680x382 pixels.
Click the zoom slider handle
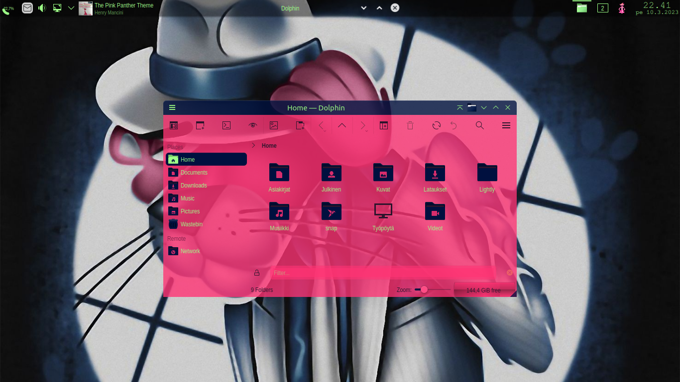pos(424,289)
